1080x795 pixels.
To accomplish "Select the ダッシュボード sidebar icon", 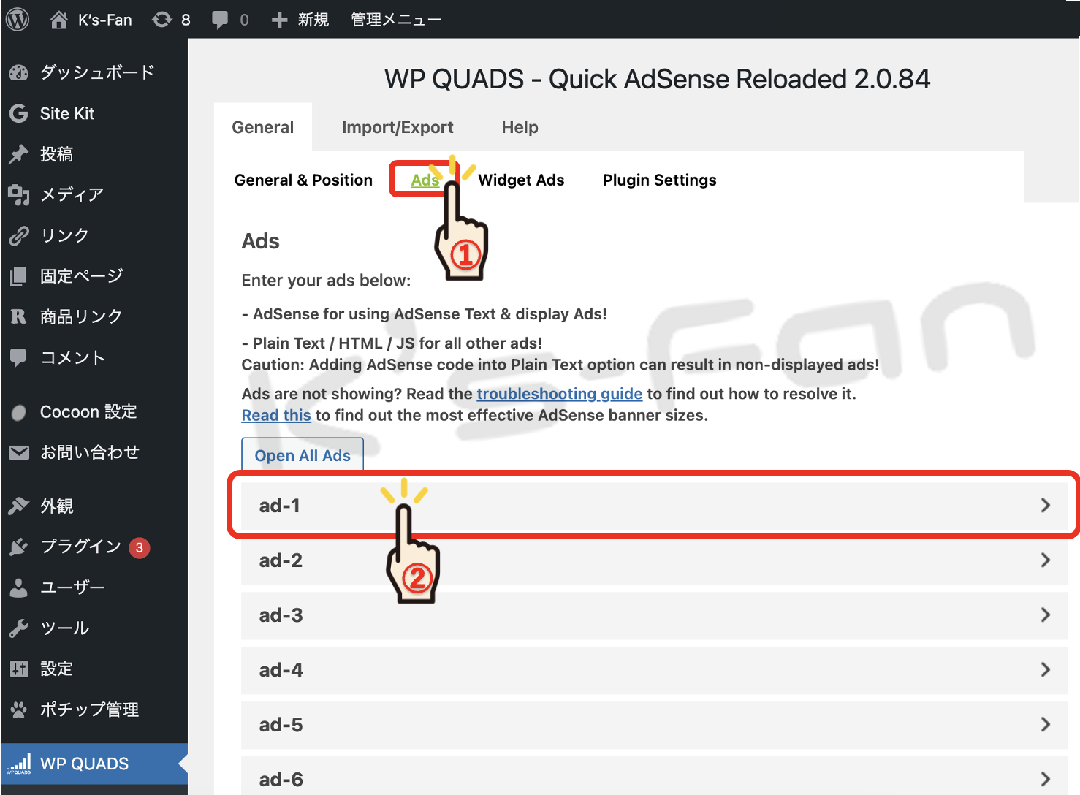I will 18,72.
